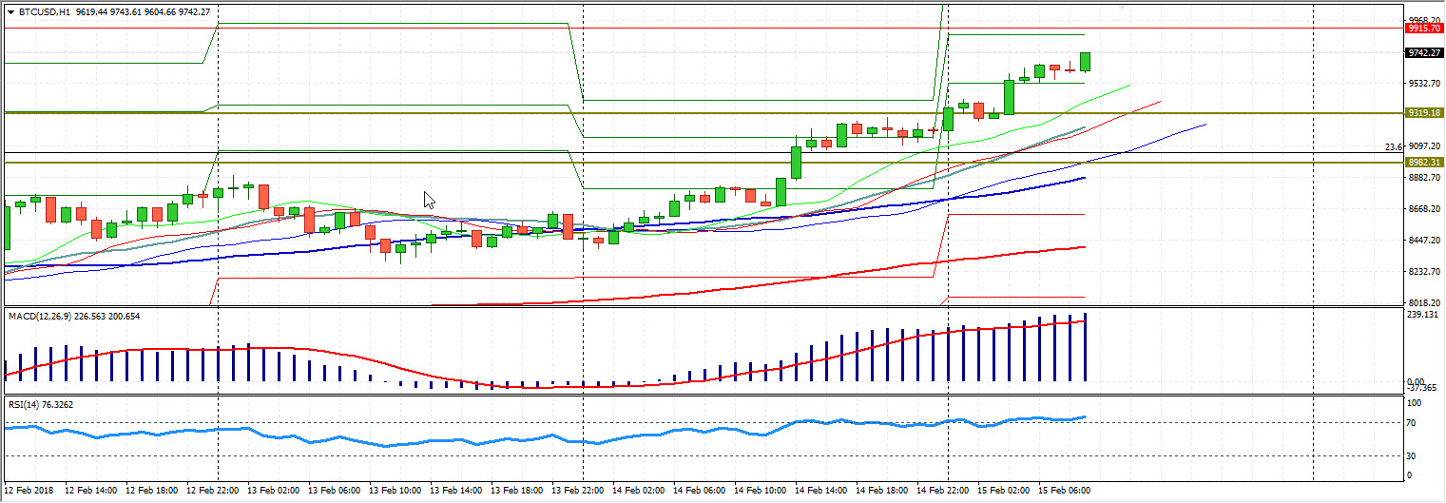1446x503 pixels.
Task: Click the 14 Feb 18:00 time label
Action: (880, 491)
